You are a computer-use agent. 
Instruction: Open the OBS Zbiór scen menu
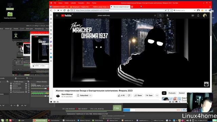pyautogui.click(x=29, y=28)
